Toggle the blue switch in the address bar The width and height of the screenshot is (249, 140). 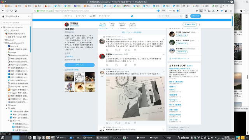158,10
